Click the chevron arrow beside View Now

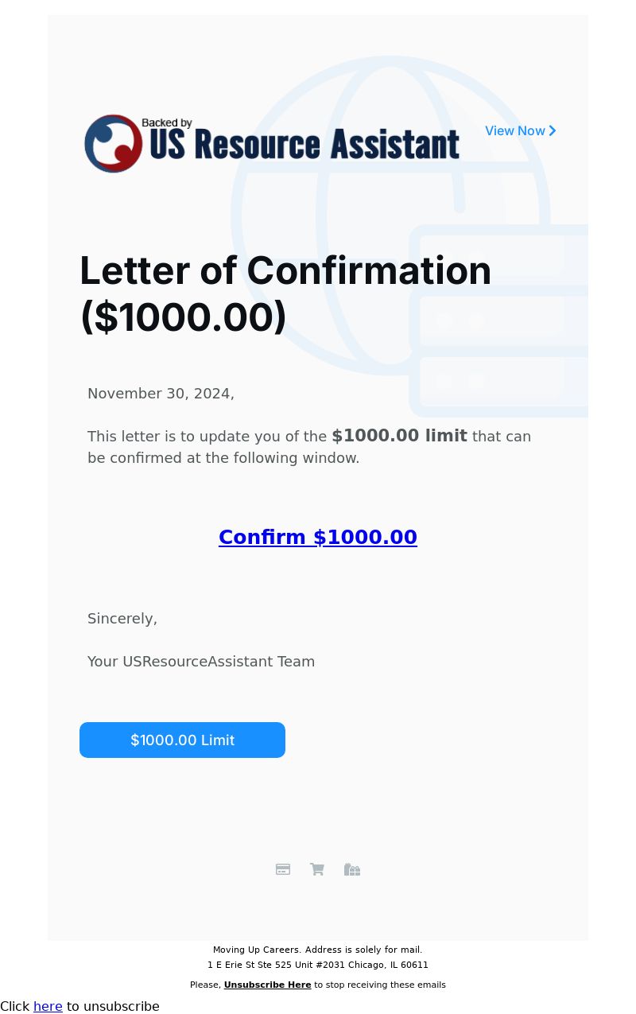[x=553, y=130]
